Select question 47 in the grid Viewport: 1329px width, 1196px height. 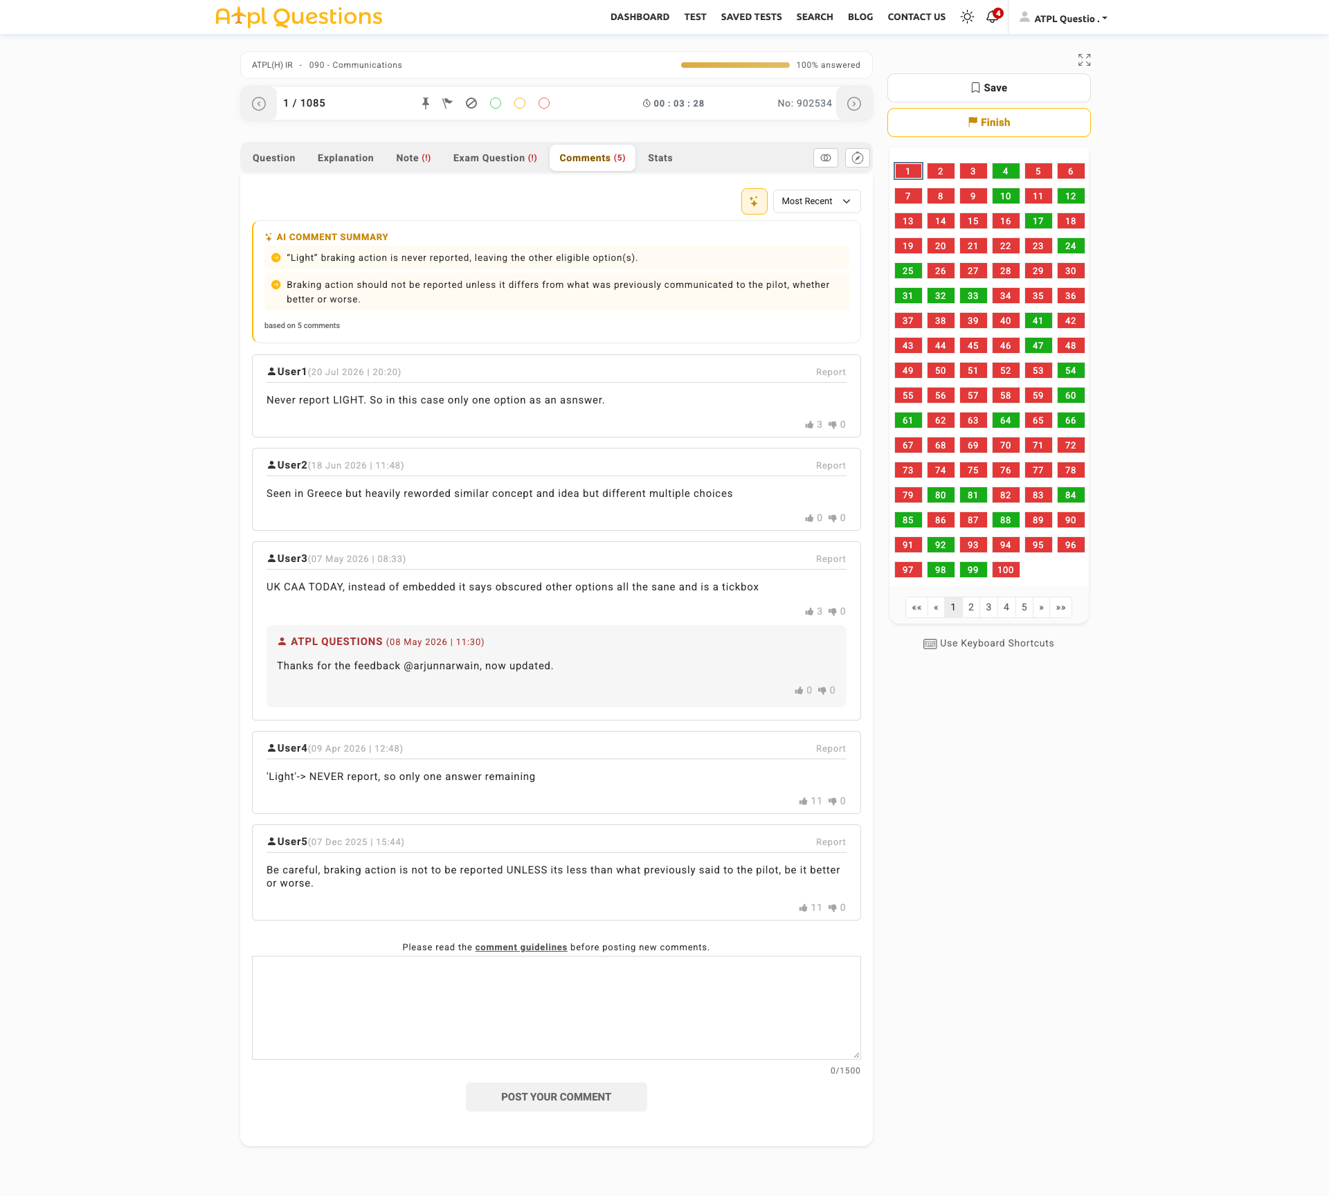[1038, 345]
